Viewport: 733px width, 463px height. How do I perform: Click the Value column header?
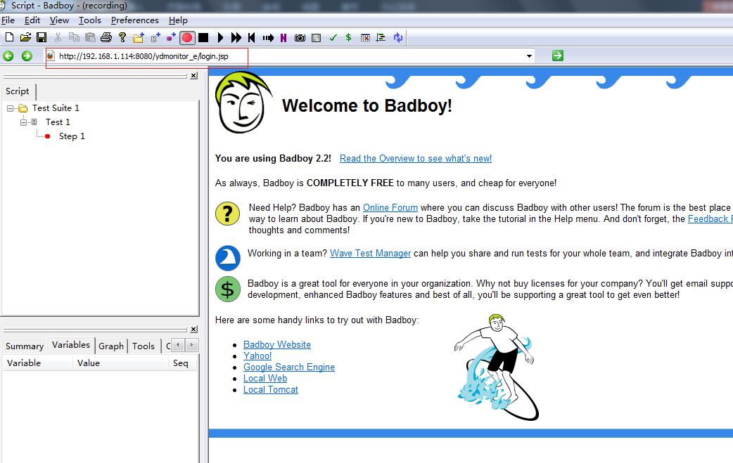point(120,363)
